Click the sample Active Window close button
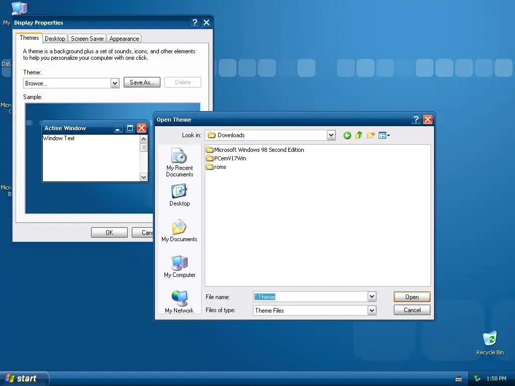The width and height of the screenshot is (515, 386). click(141, 128)
